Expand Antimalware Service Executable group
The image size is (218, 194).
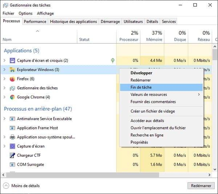click(4, 119)
